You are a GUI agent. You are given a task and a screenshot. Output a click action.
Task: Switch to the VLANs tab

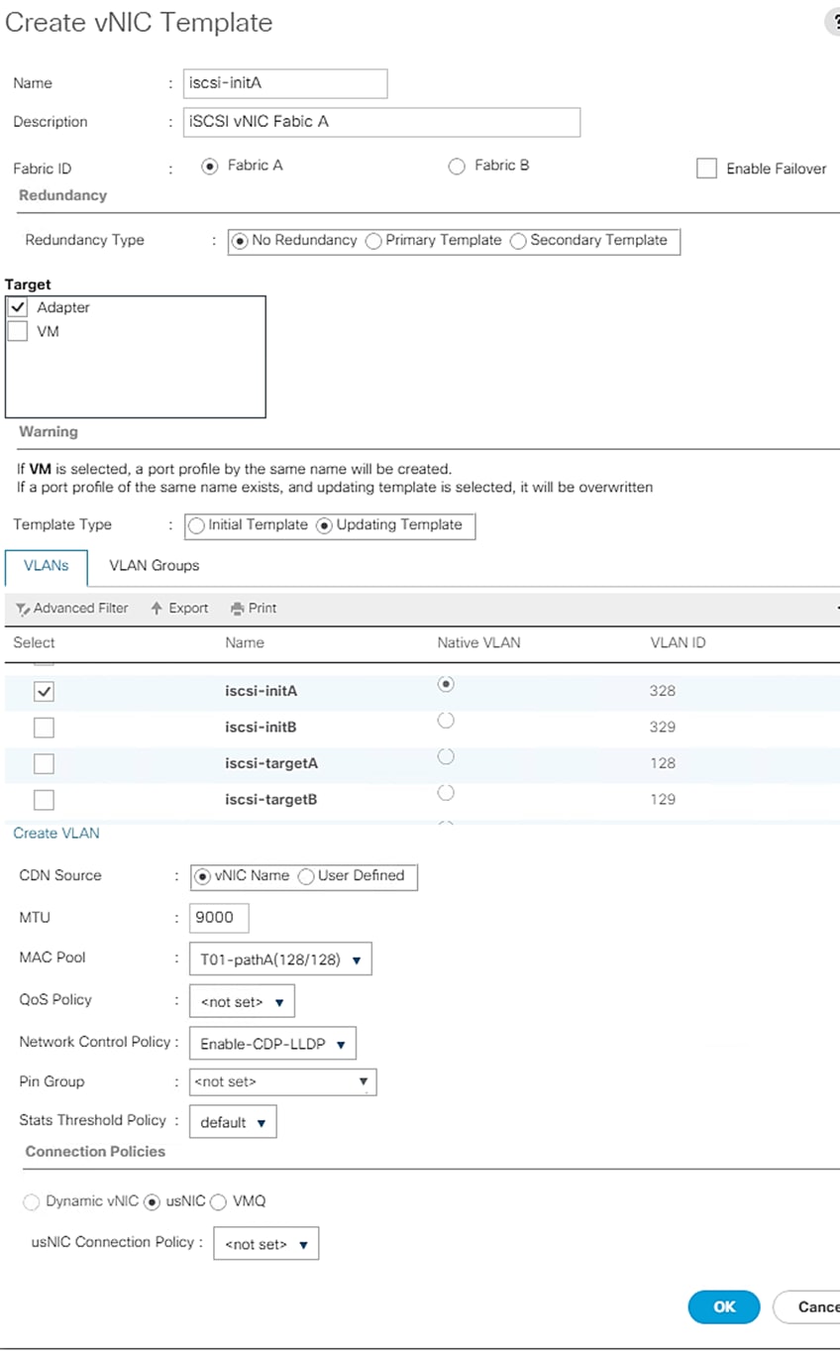click(x=47, y=566)
